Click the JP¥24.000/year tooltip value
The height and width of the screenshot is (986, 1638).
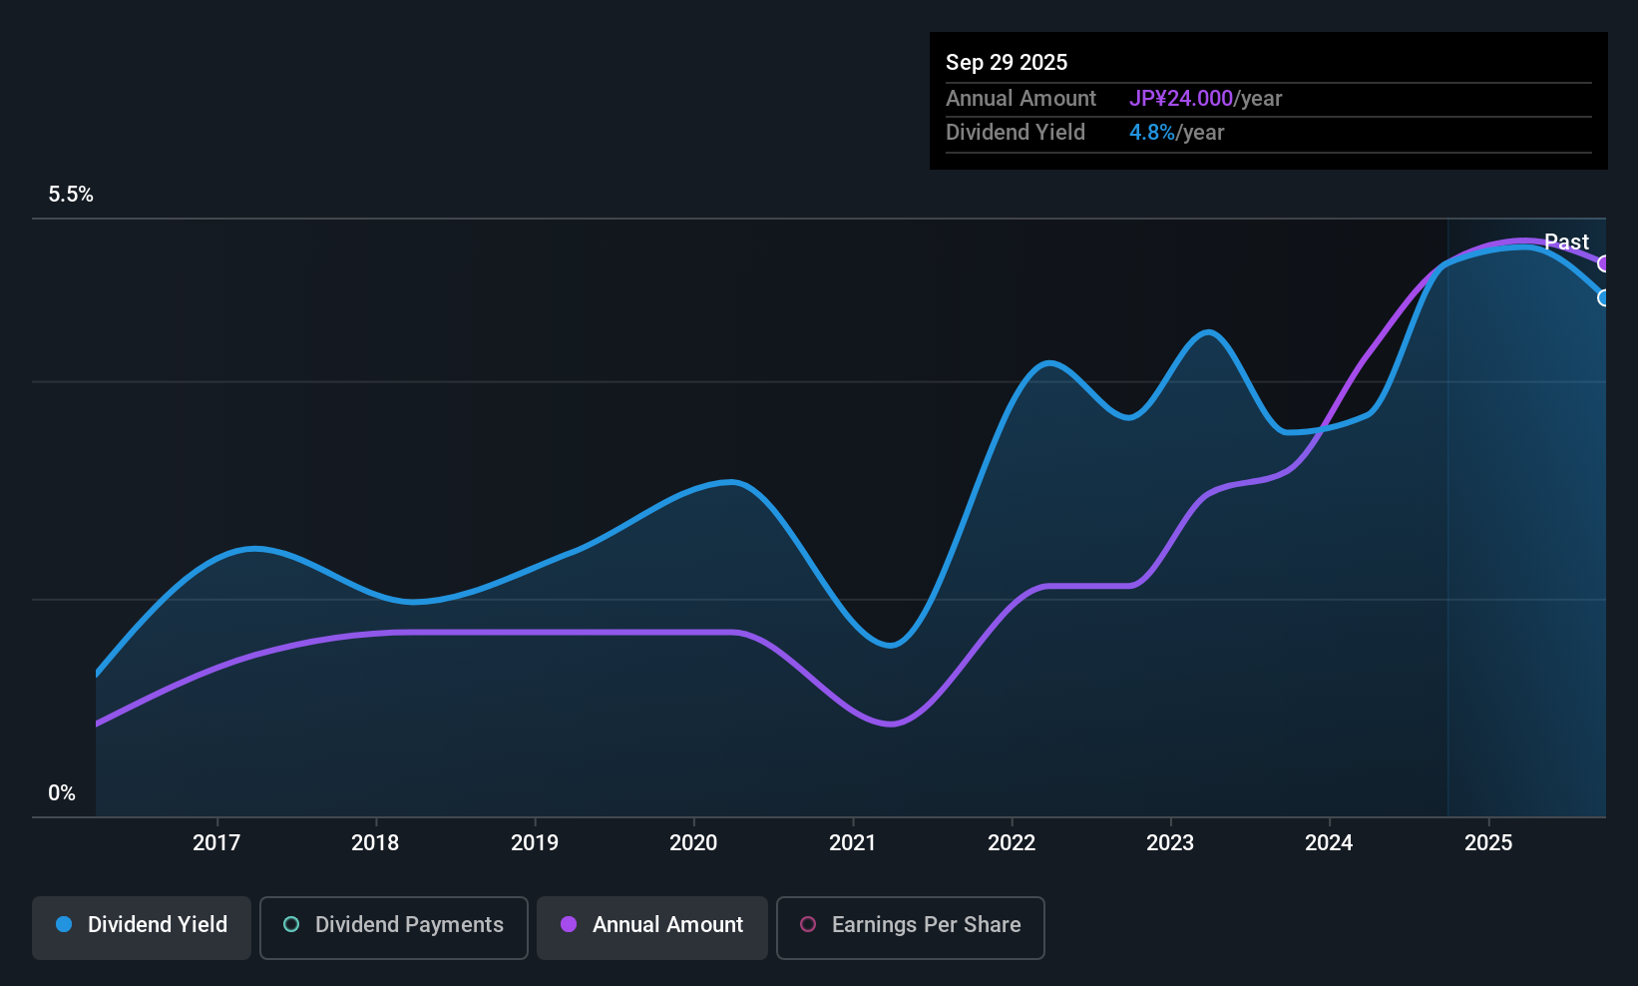click(1205, 99)
